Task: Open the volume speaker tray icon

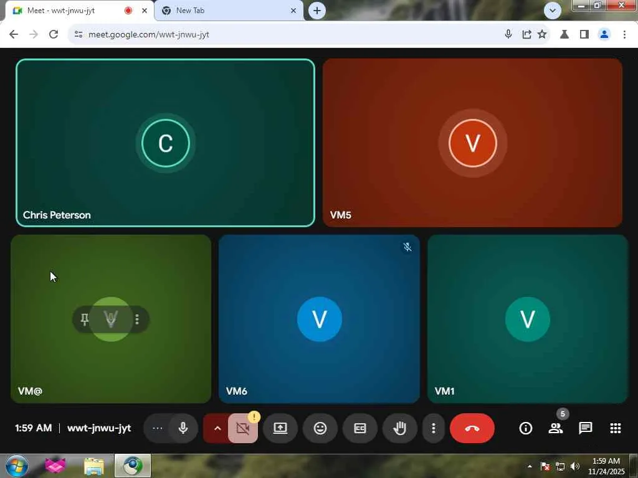Action: [574, 466]
